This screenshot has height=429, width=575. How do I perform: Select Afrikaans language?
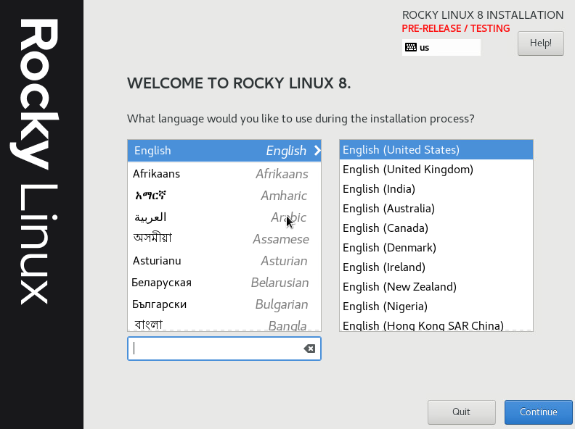pos(224,173)
